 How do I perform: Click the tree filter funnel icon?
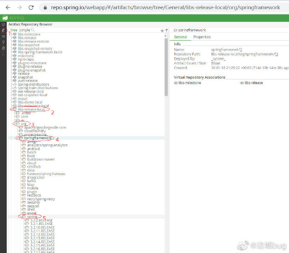coord(166,31)
